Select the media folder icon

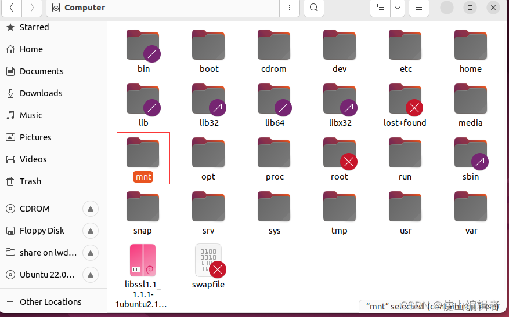tap(471, 99)
